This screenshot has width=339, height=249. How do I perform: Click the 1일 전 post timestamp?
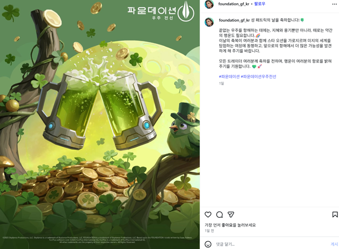(x=209, y=231)
